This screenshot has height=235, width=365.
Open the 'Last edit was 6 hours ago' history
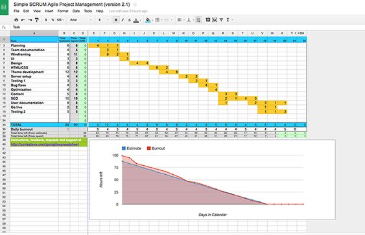pyautogui.click(x=128, y=11)
